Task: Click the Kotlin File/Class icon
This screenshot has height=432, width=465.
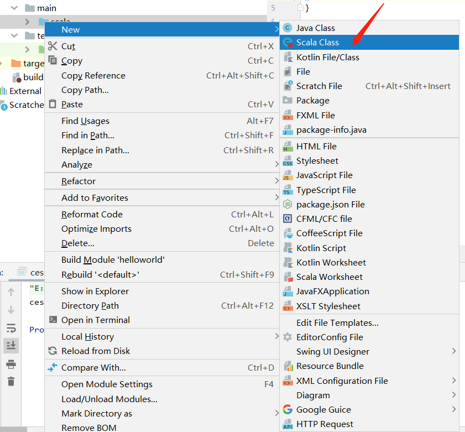Action: [288, 57]
